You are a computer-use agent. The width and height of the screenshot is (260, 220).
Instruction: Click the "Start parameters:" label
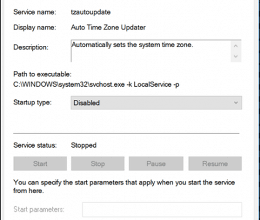click(38, 209)
